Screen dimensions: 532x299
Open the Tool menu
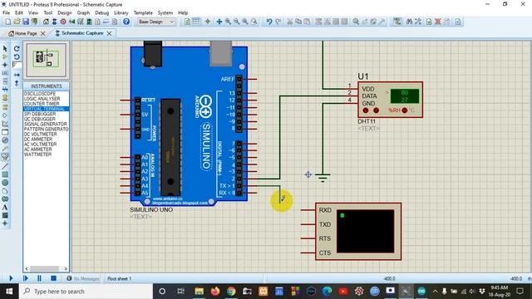48,12
